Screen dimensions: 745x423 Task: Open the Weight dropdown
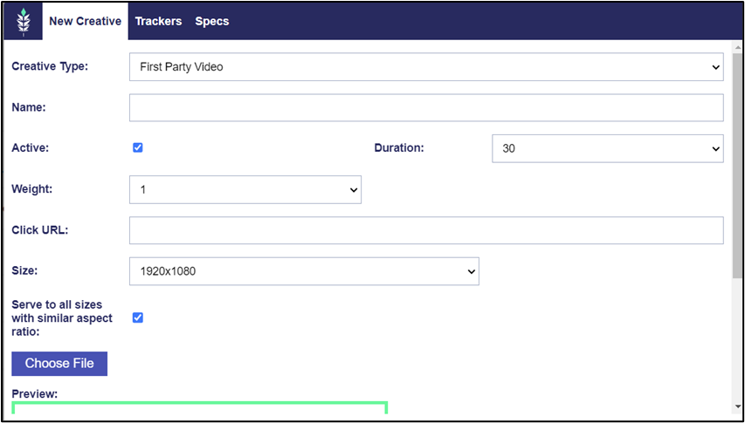click(245, 189)
